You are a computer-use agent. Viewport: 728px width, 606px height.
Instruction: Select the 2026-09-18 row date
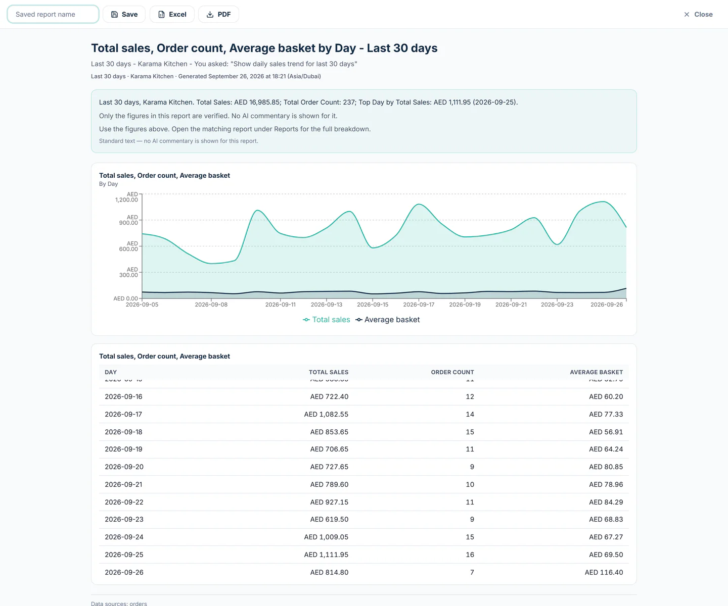[123, 432]
